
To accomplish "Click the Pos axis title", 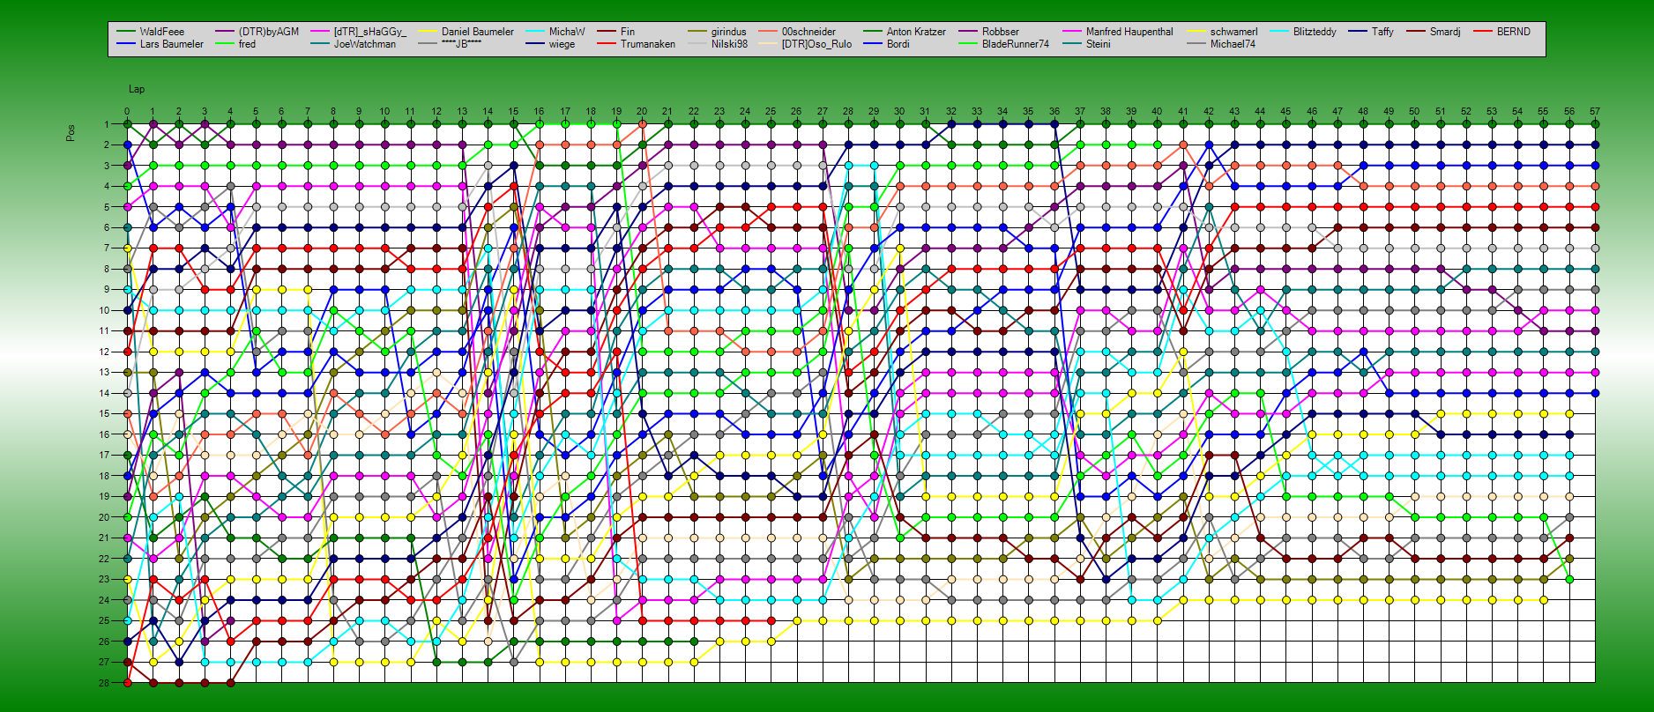I will (x=71, y=132).
